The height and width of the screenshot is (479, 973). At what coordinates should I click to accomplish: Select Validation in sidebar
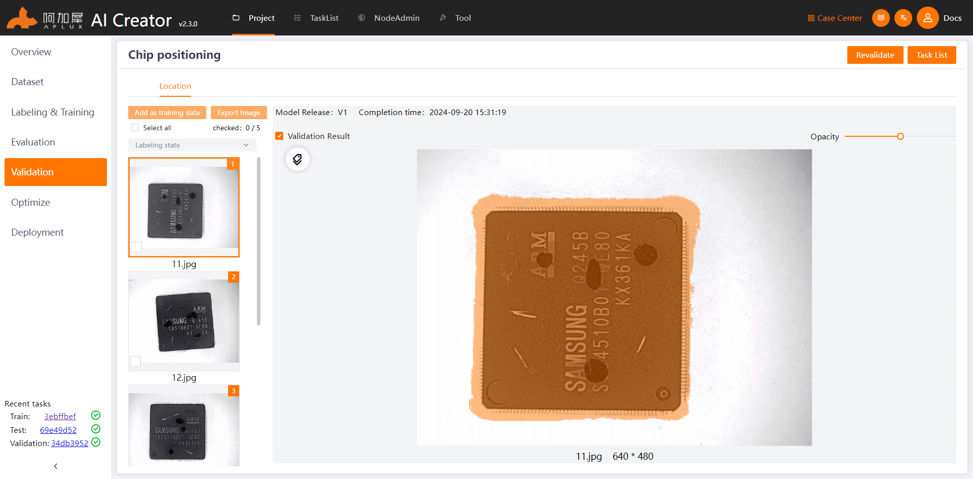[56, 172]
